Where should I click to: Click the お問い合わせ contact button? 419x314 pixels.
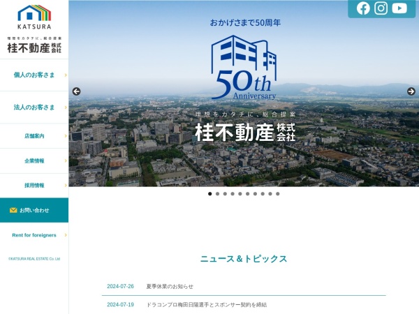pos(34,210)
